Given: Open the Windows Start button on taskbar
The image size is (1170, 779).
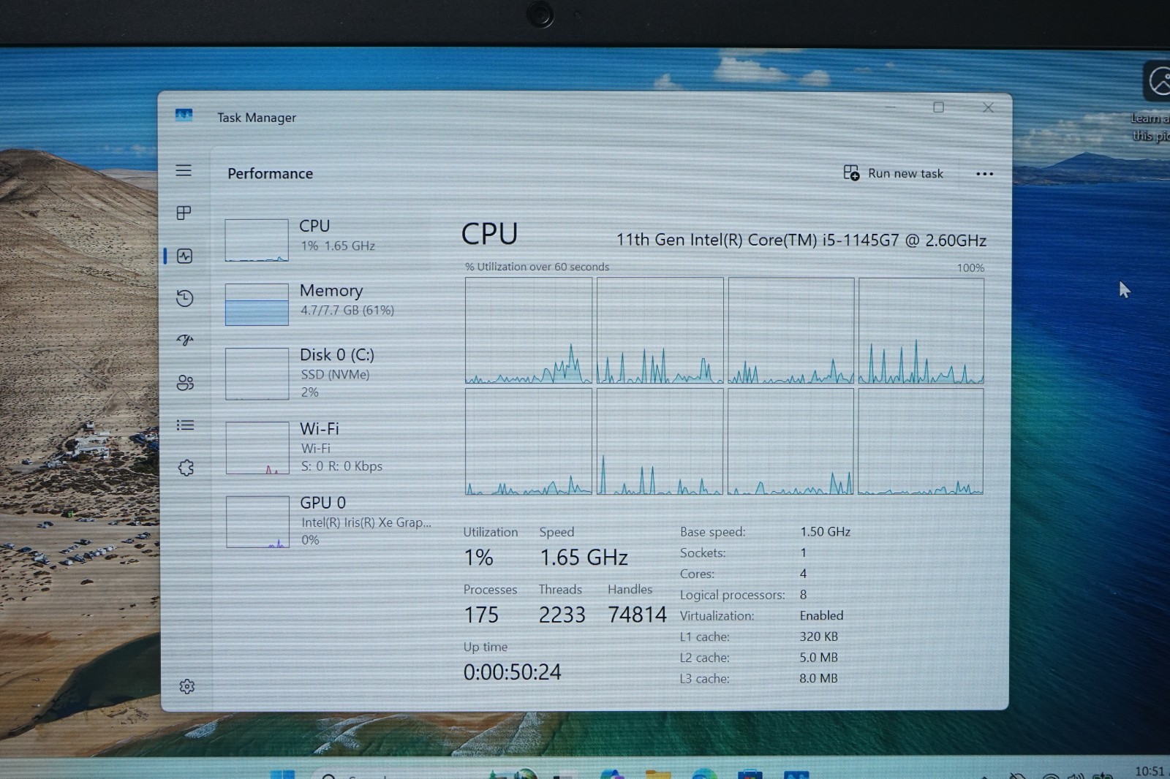Looking at the screenshot, I should pos(282,775).
